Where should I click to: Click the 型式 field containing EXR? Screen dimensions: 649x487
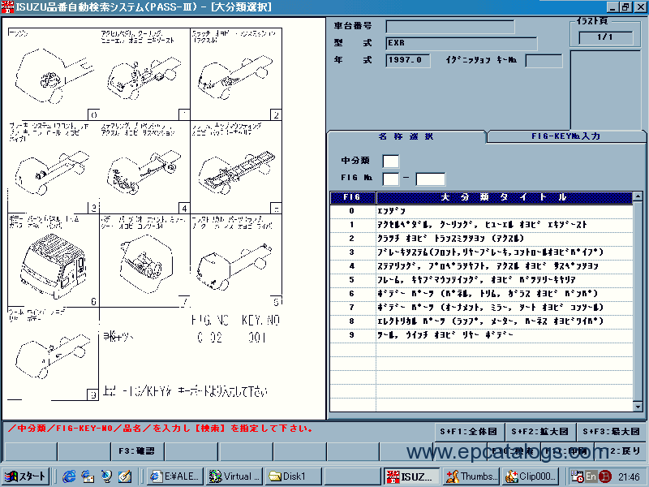tap(462, 44)
